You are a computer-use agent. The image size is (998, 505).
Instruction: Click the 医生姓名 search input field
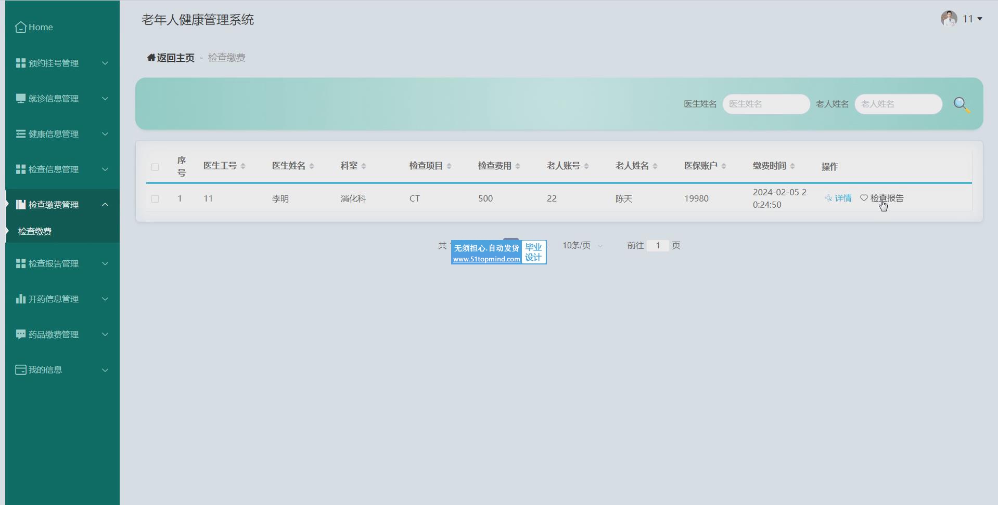pyautogui.click(x=765, y=104)
